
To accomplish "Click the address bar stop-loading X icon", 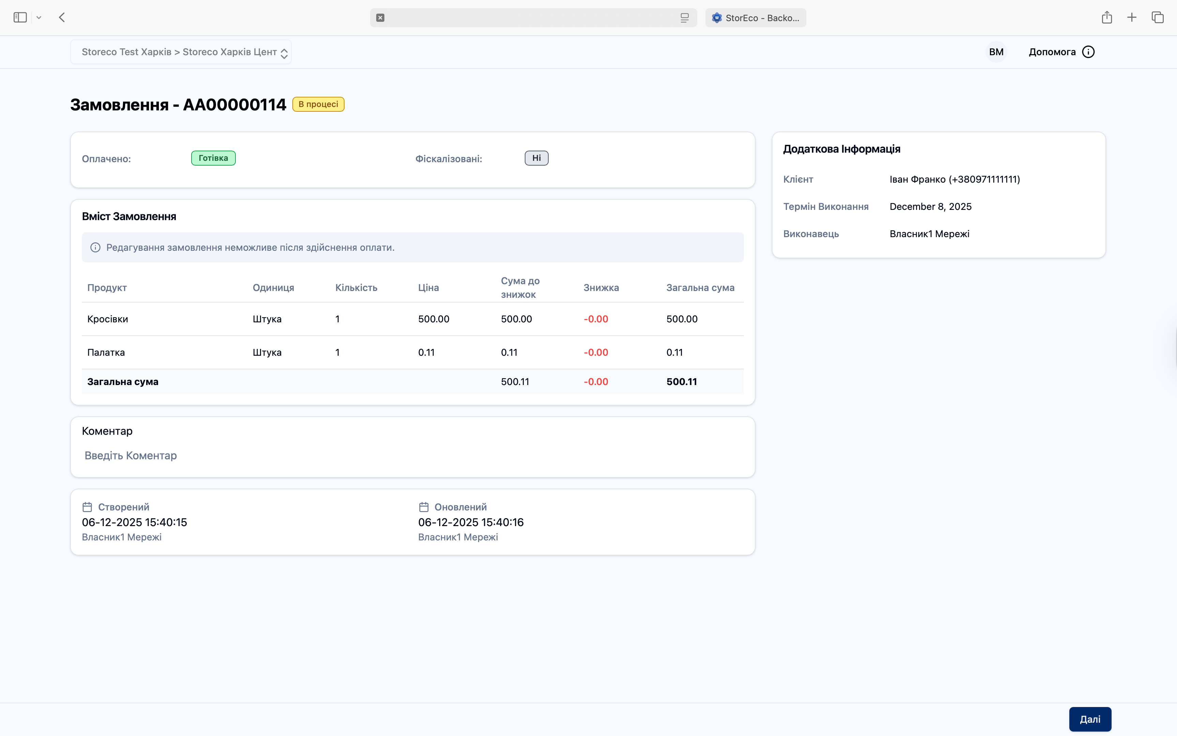I will pyautogui.click(x=380, y=18).
